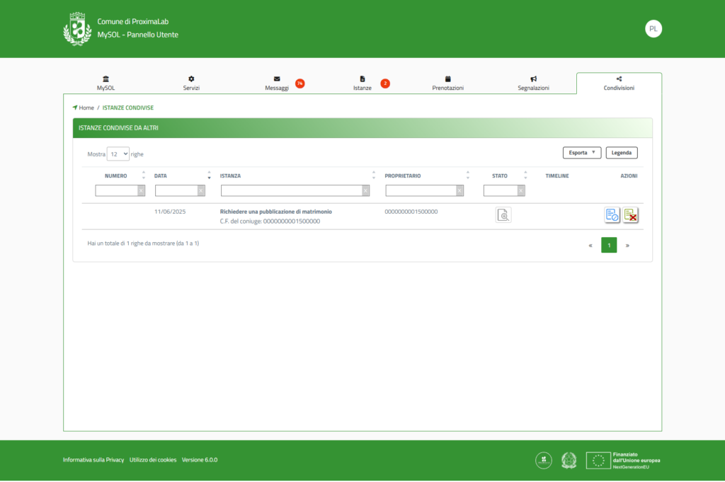
Task: Click the red X remove sharing icon
Action: [x=630, y=215]
